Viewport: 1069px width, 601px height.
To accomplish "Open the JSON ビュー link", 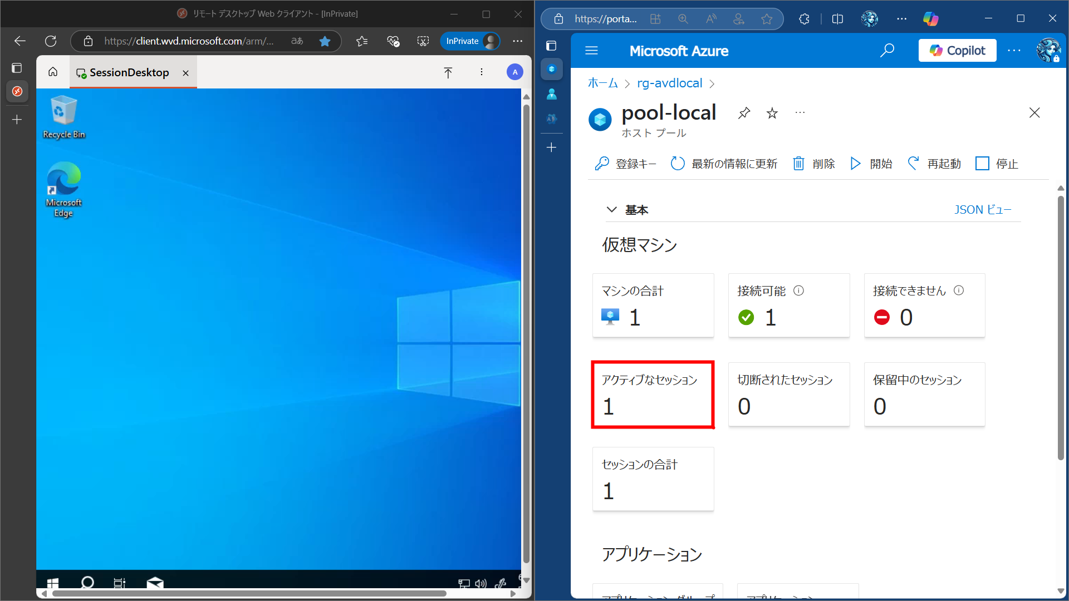I will 982,210.
